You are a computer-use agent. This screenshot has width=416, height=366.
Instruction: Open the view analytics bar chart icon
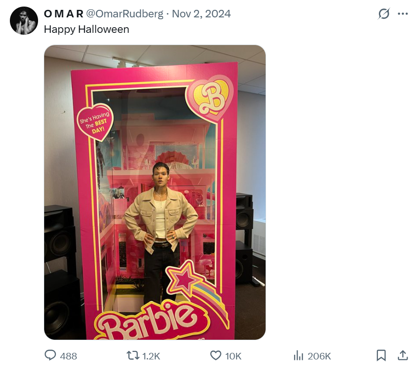click(x=298, y=355)
